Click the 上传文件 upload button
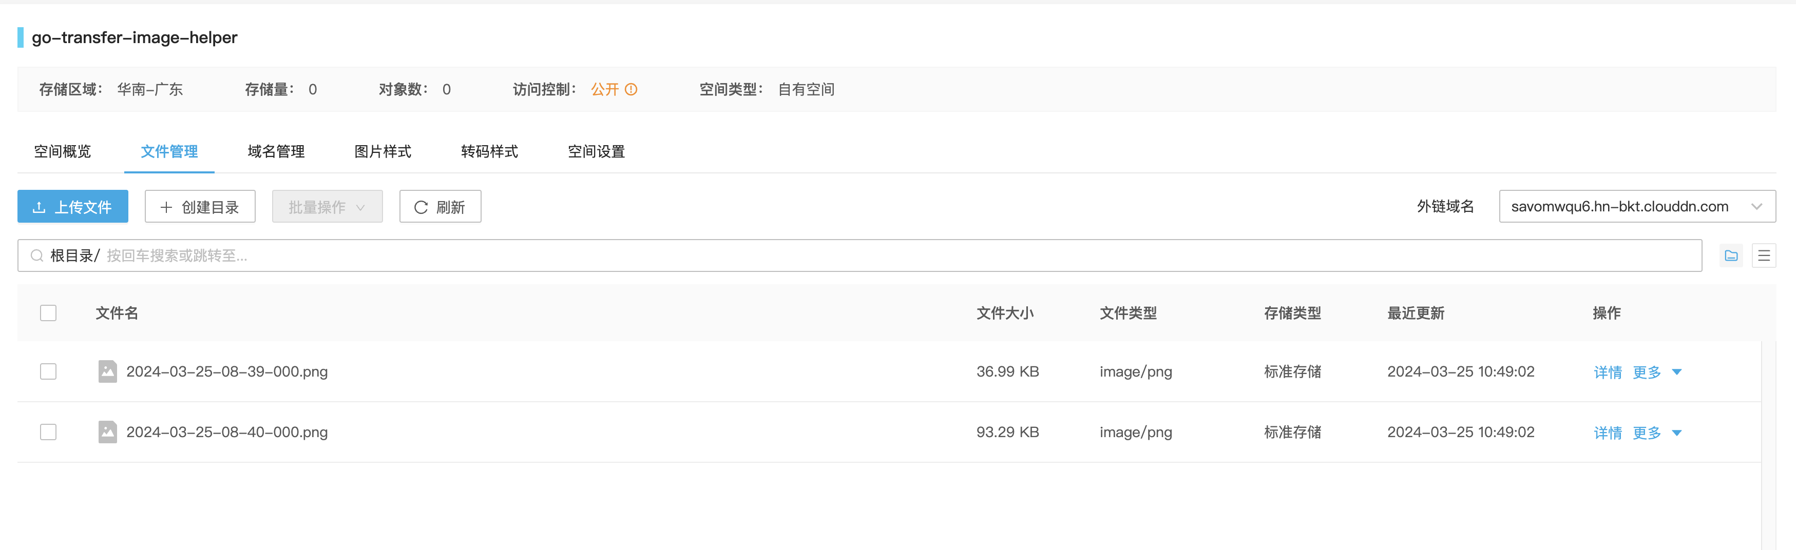Image resolution: width=1796 pixels, height=550 pixels. (x=72, y=206)
